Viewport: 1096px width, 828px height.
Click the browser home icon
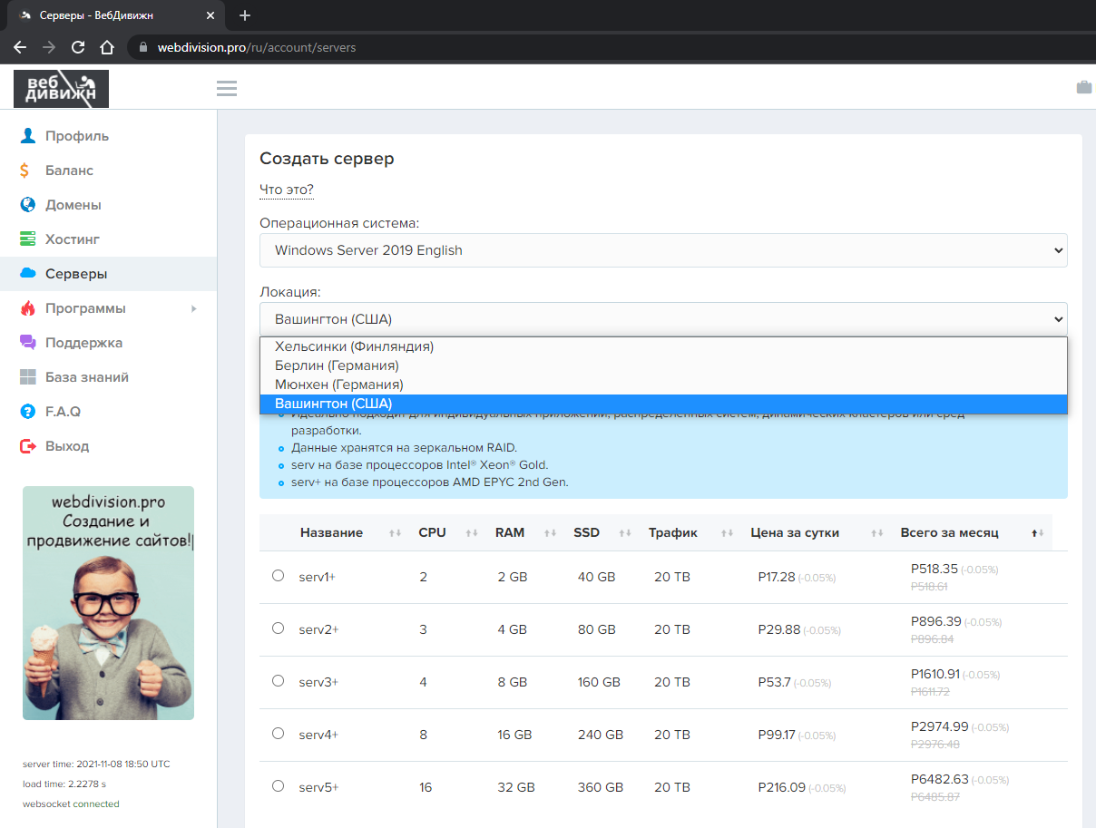coord(107,47)
